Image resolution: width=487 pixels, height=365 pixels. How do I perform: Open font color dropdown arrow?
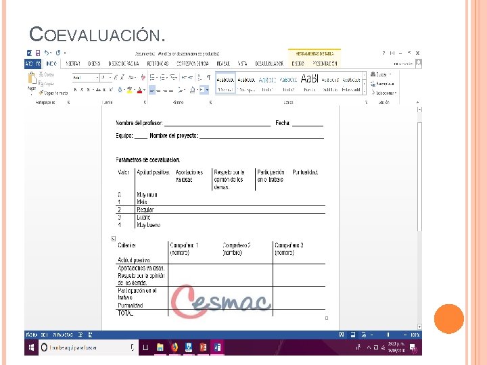point(145,90)
